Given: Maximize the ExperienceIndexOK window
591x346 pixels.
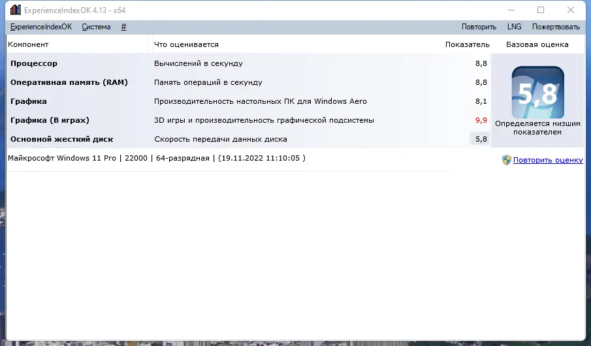Looking at the screenshot, I should tap(541, 10).
